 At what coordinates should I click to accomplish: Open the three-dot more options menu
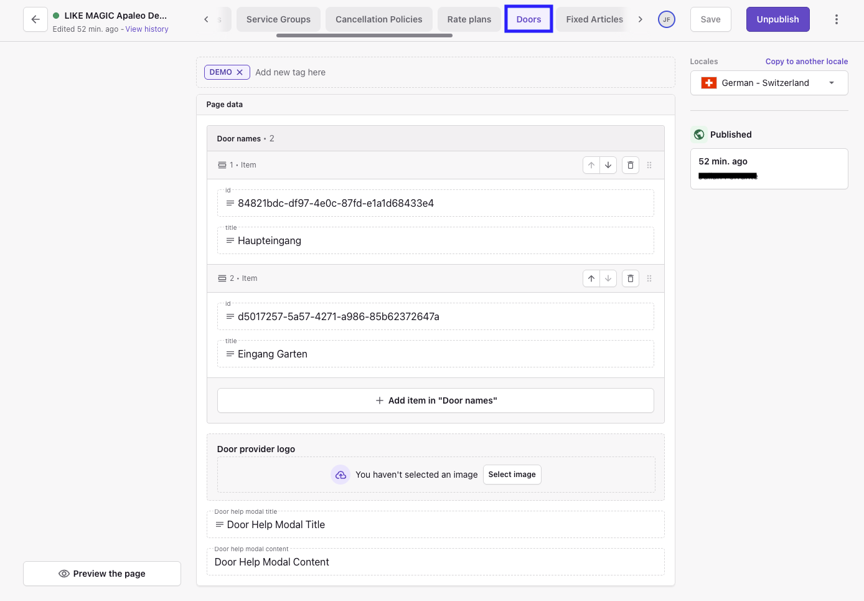pos(836,19)
